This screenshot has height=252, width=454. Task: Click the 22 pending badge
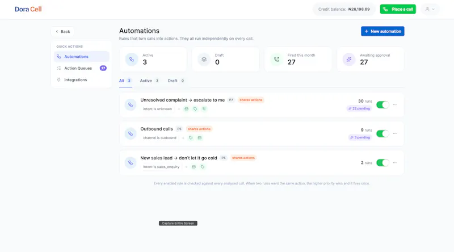click(x=359, y=108)
